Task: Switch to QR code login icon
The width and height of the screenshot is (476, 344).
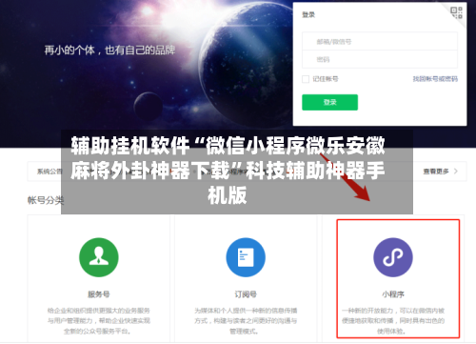Action: (x=457, y=12)
